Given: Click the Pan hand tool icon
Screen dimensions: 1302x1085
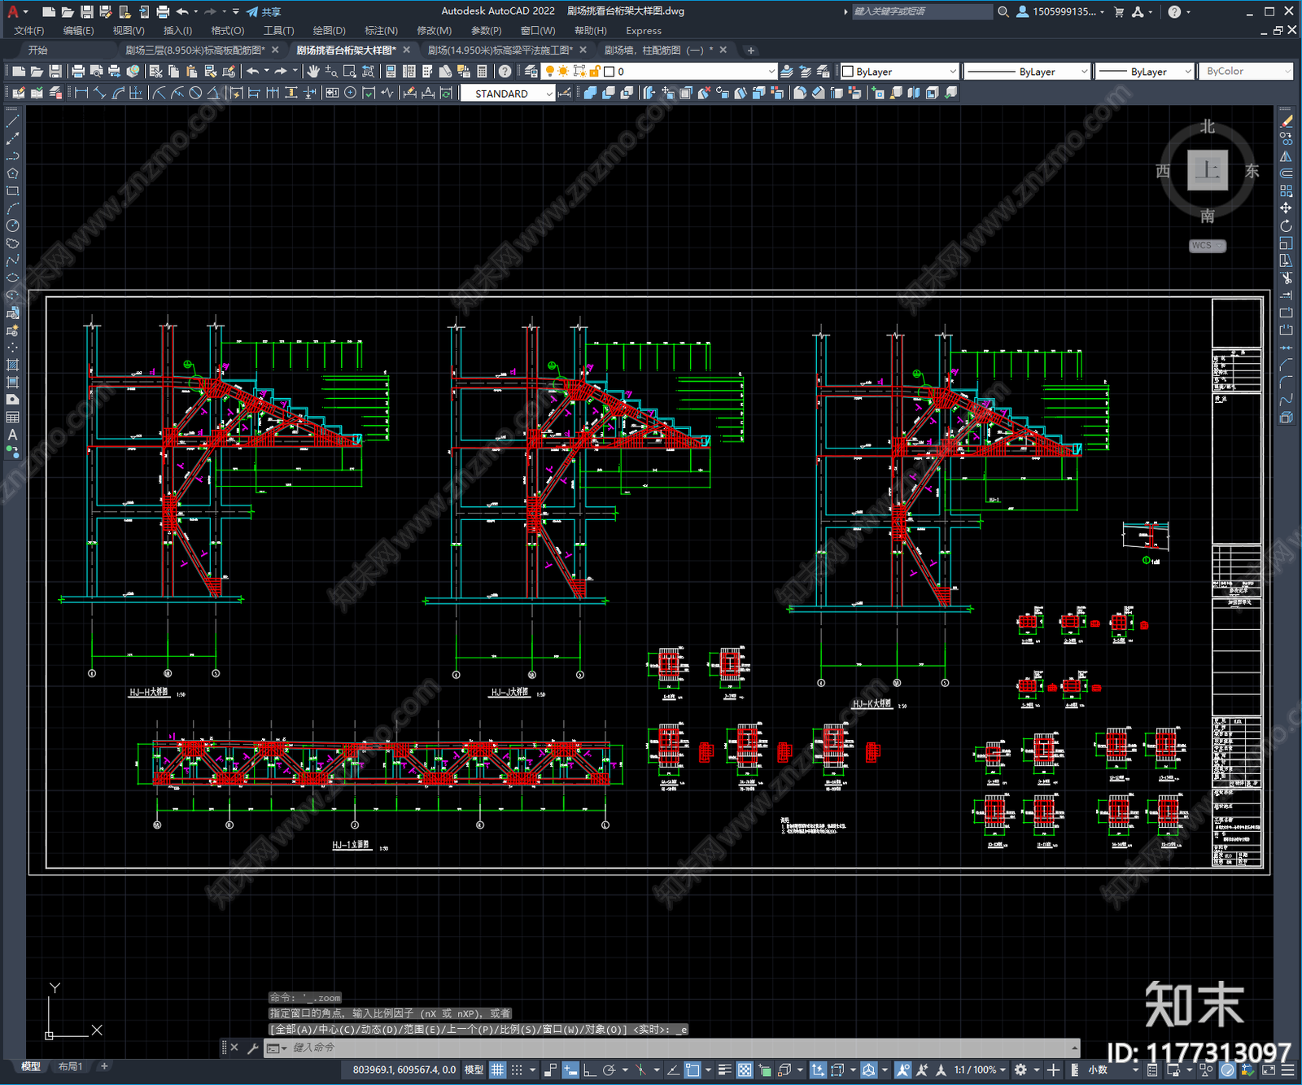Looking at the screenshot, I should point(313,72).
